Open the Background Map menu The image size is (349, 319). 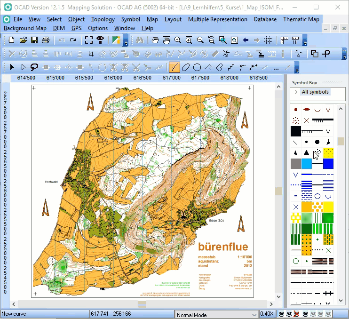pyautogui.click(x=25, y=28)
